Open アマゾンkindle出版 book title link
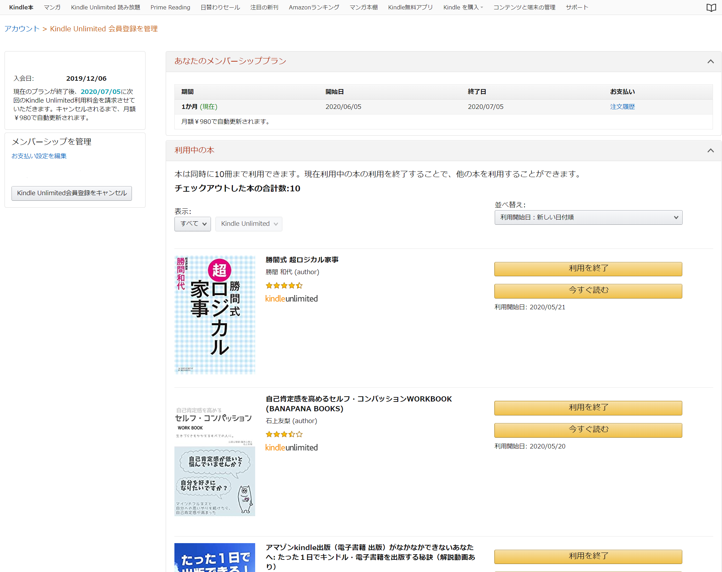Screen dimensions: 722x572 point(370,557)
